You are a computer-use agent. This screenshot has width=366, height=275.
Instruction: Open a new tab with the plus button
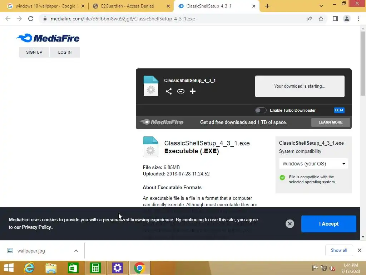click(267, 6)
